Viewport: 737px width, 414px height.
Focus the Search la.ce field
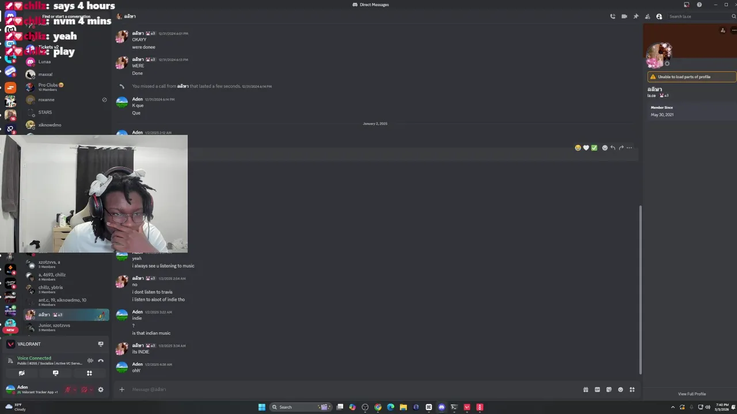[701, 17]
